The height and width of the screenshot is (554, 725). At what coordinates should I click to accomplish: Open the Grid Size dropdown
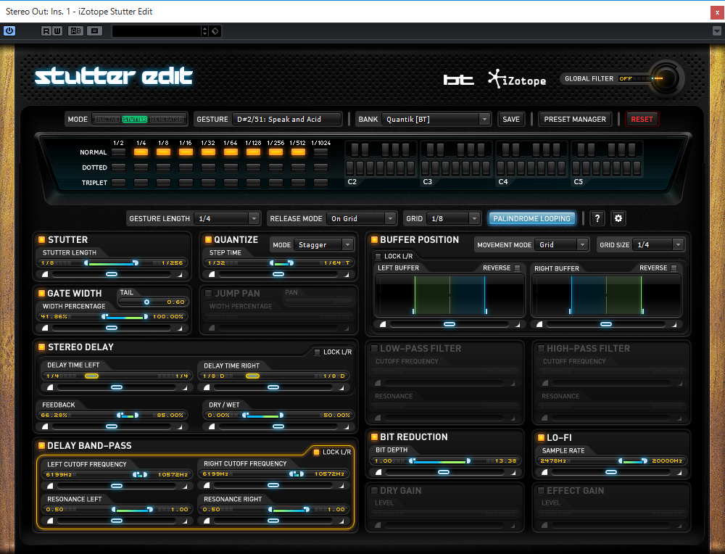[x=658, y=244]
